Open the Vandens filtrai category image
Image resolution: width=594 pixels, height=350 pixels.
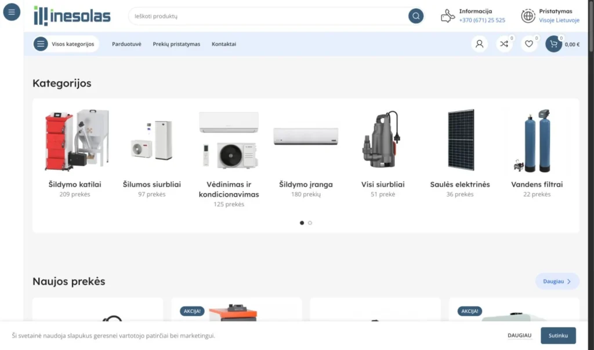click(x=537, y=140)
